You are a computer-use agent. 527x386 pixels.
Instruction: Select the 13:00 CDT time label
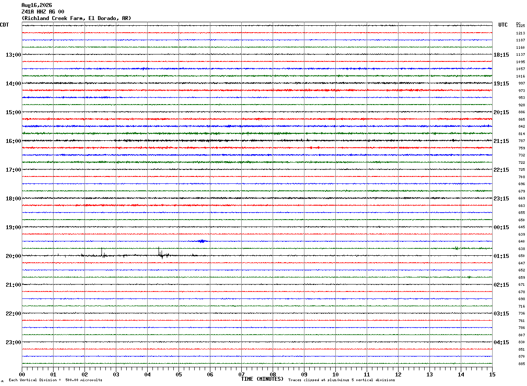[13, 55]
